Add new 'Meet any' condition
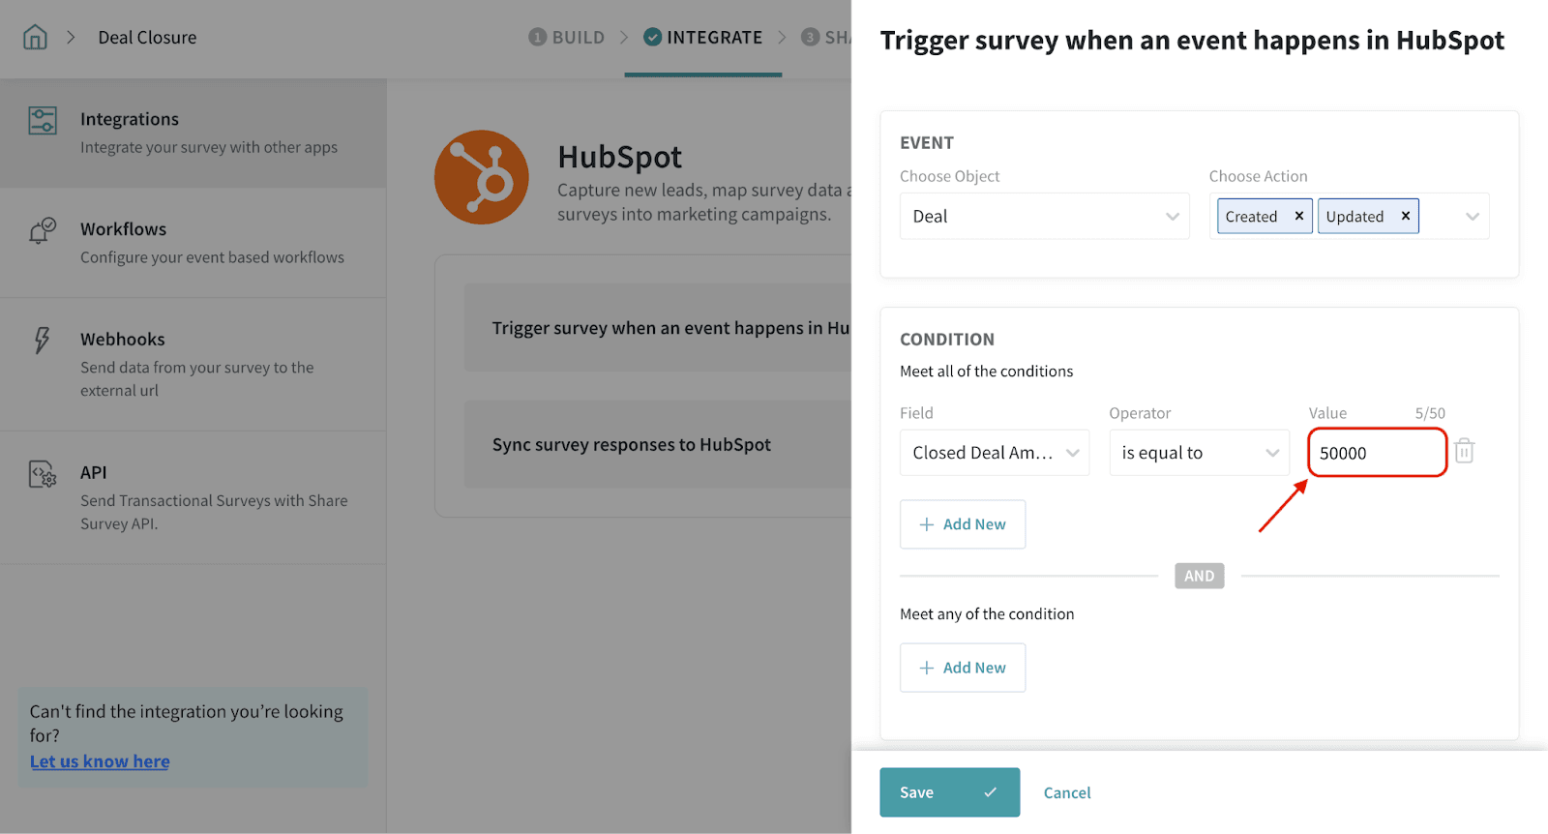The height and width of the screenshot is (834, 1548). [x=963, y=668]
